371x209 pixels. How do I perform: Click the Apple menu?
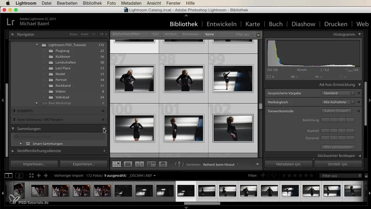(8, 3)
